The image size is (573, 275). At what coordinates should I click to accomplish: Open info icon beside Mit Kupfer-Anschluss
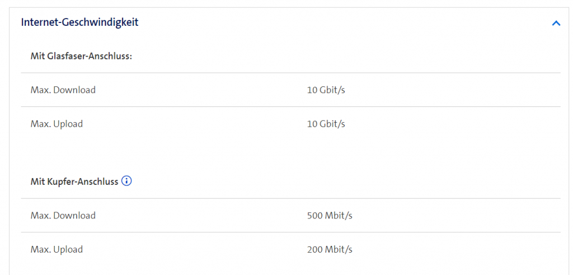coord(126,181)
